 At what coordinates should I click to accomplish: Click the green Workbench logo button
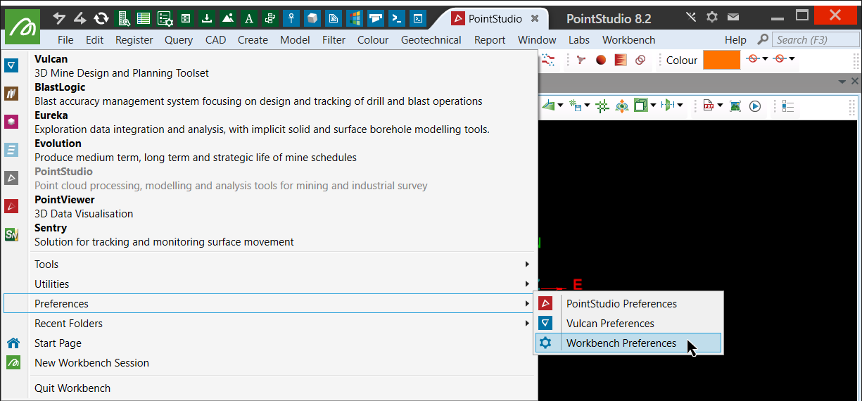click(23, 27)
